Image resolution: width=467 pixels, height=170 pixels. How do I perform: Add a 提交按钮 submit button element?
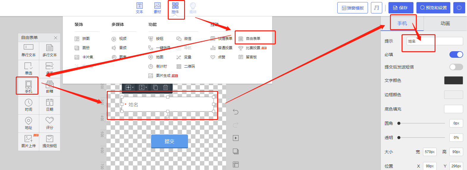click(50, 141)
